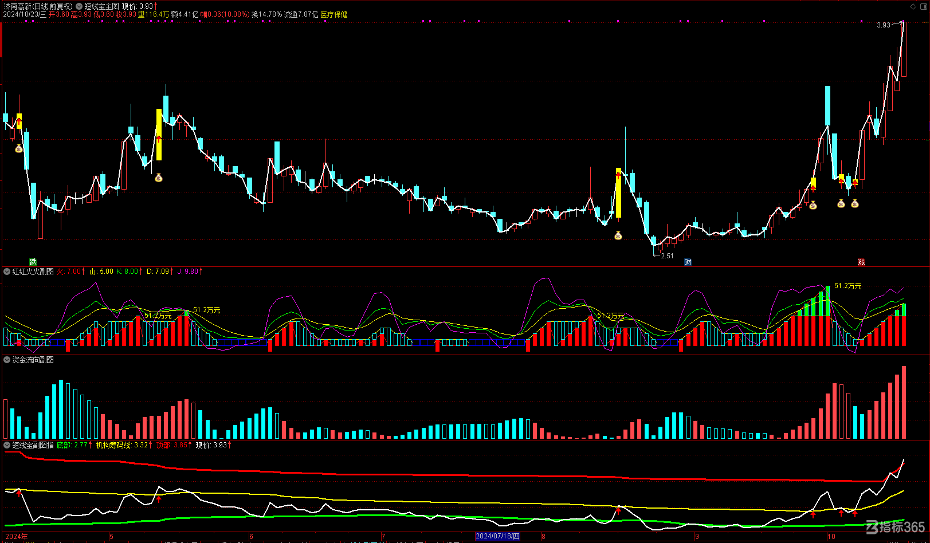The image size is (930, 543).
Task: Click the date text 2024/10/23/三
Action: coord(25,14)
